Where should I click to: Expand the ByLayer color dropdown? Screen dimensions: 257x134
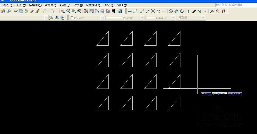pos(103,18)
